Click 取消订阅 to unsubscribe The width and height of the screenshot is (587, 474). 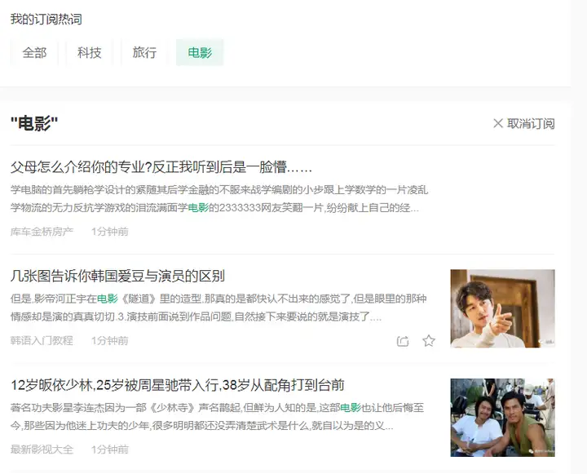pos(531,124)
